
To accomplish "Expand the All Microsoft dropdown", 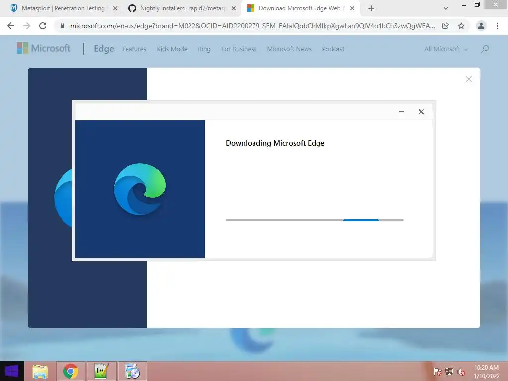I will 446,49.
